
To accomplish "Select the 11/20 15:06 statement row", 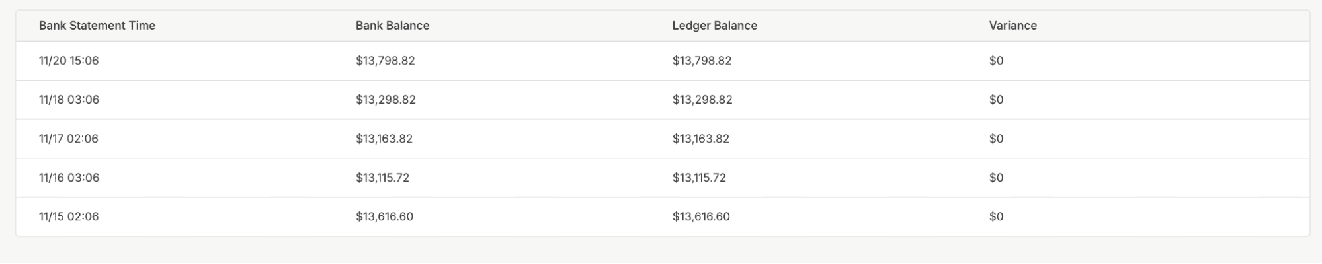I will click(x=69, y=61).
